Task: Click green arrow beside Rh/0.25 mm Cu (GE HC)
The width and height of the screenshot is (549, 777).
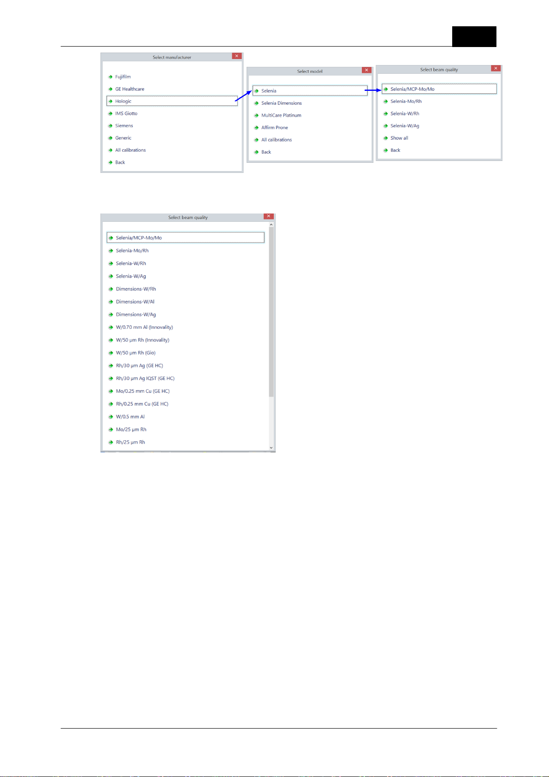Action: (111, 404)
